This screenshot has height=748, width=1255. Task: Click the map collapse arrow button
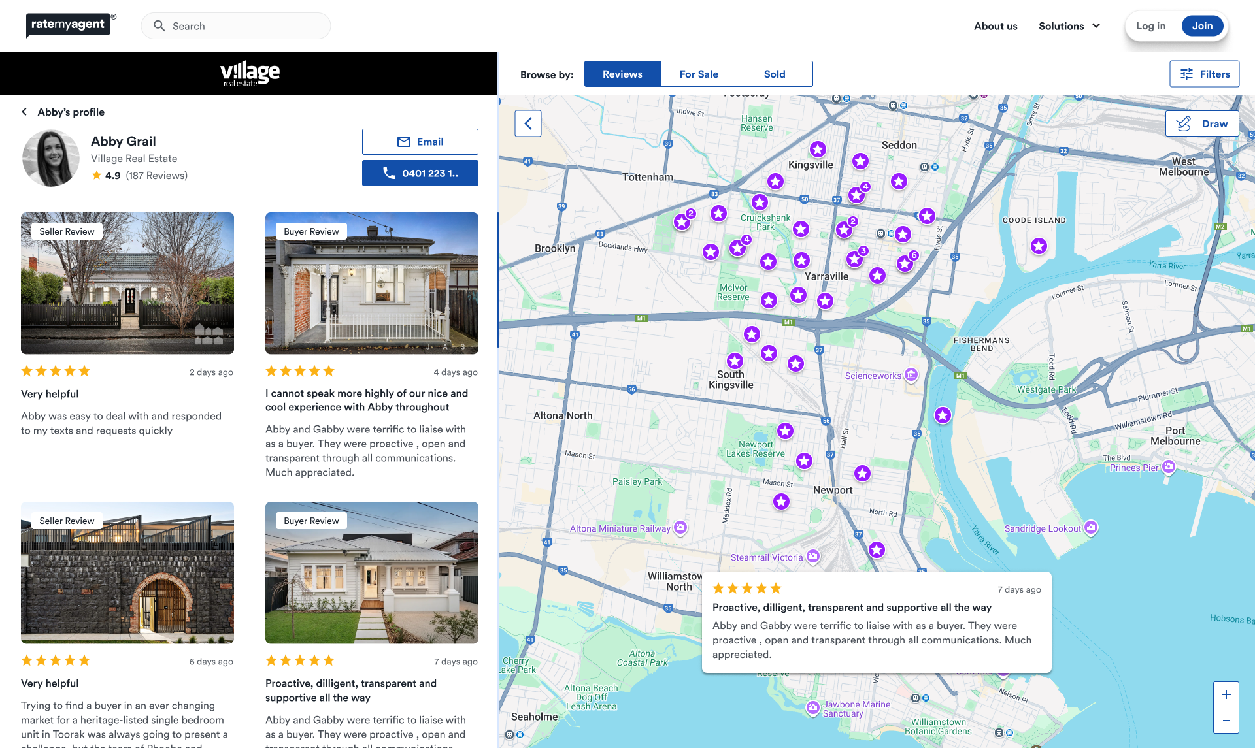pos(527,123)
